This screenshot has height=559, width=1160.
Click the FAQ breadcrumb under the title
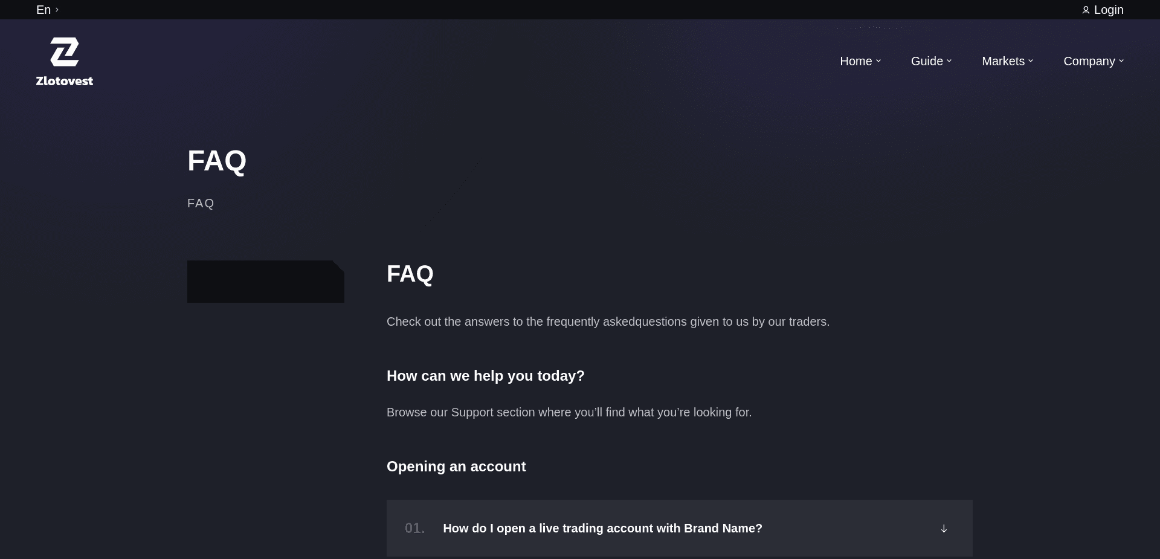tap(201, 204)
